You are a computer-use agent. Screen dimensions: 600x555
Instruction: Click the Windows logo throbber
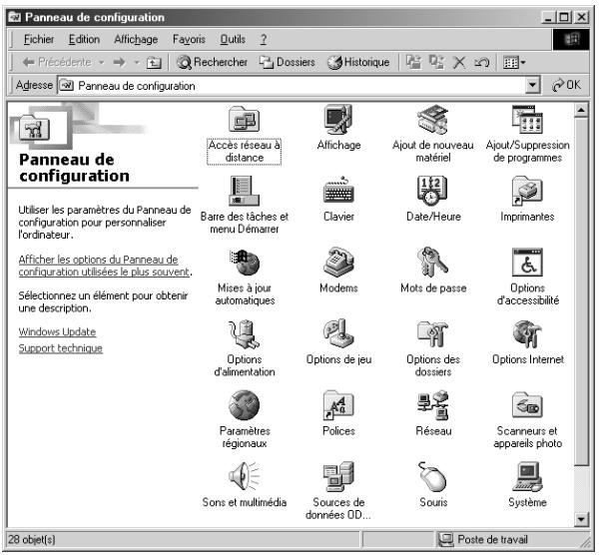point(570,39)
